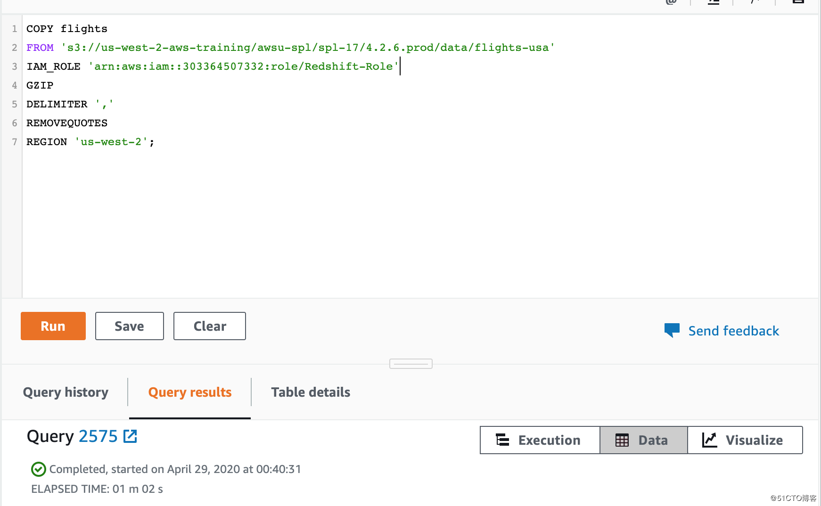Click the IAM_ROLE ARN string on line 3
The height and width of the screenshot is (506, 821).
[244, 66]
